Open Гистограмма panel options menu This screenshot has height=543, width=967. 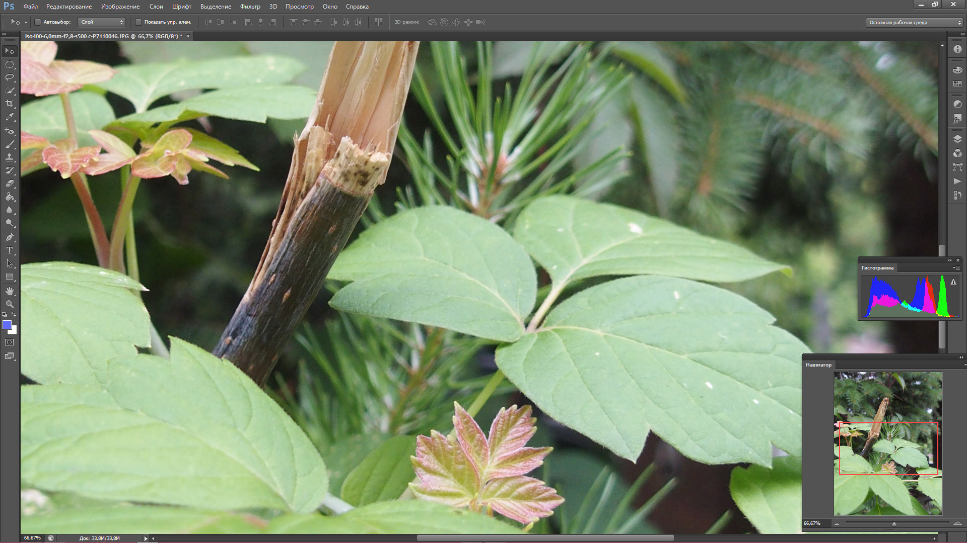956,268
